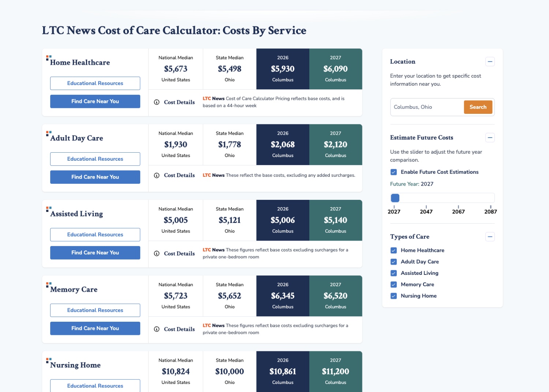Screen dimensions: 549x392
Task: Click the info icon in Home Healthcare Cost Details
Action: coord(157,102)
